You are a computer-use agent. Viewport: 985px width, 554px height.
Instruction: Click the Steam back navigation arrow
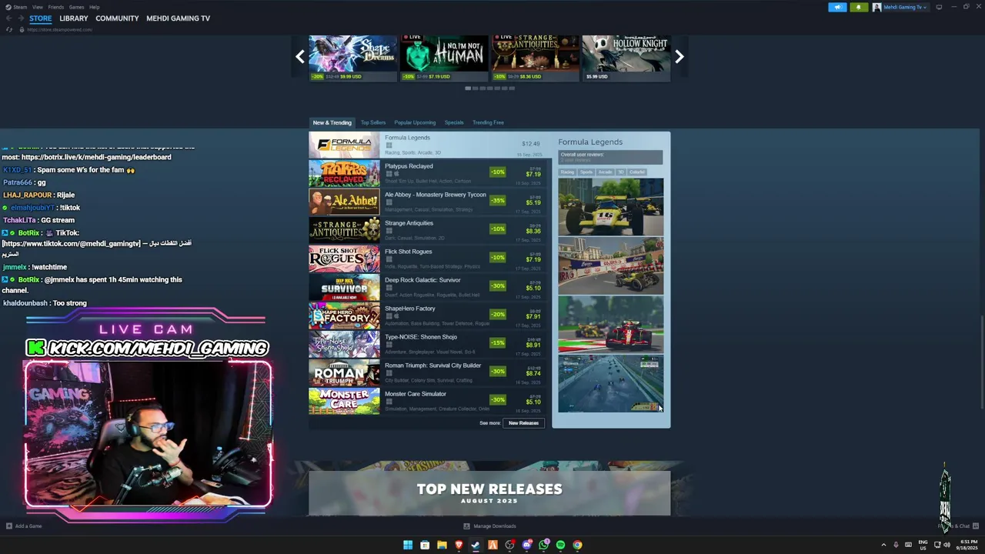8,18
